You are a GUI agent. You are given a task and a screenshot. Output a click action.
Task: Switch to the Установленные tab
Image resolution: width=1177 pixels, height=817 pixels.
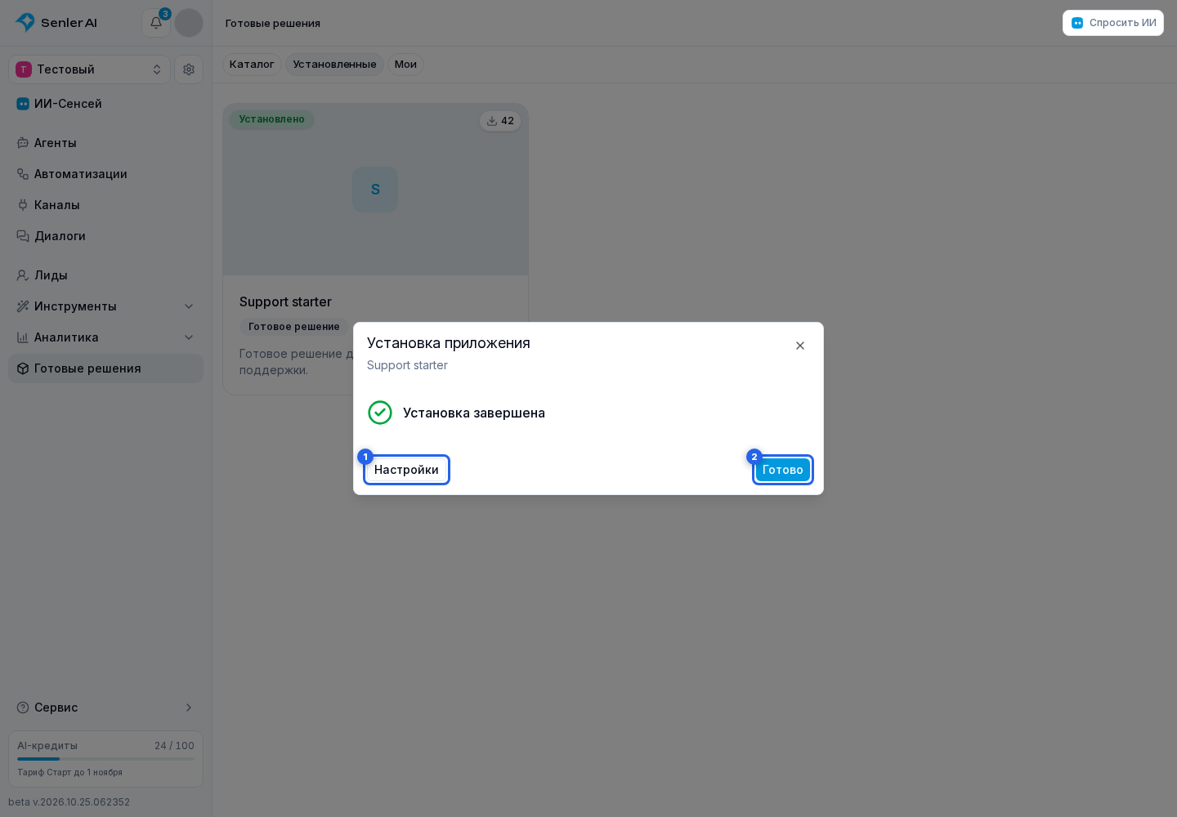point(334,65)
